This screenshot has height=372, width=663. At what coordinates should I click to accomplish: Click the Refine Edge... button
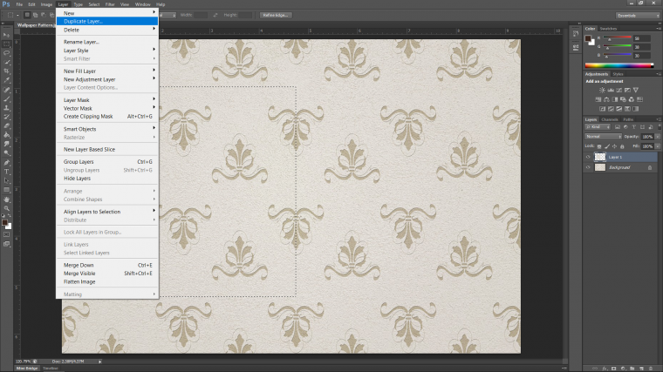click(276, 15)
